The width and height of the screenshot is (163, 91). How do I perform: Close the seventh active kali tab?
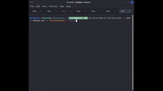[129, 11]
